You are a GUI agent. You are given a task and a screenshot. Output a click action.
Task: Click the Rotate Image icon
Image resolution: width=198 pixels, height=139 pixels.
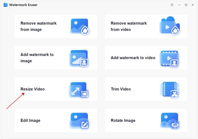[x=170, y=121]
